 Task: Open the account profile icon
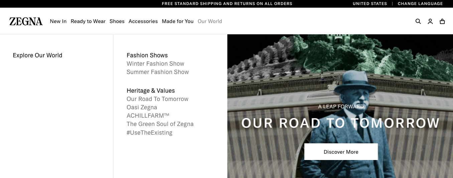click(430, 21)
